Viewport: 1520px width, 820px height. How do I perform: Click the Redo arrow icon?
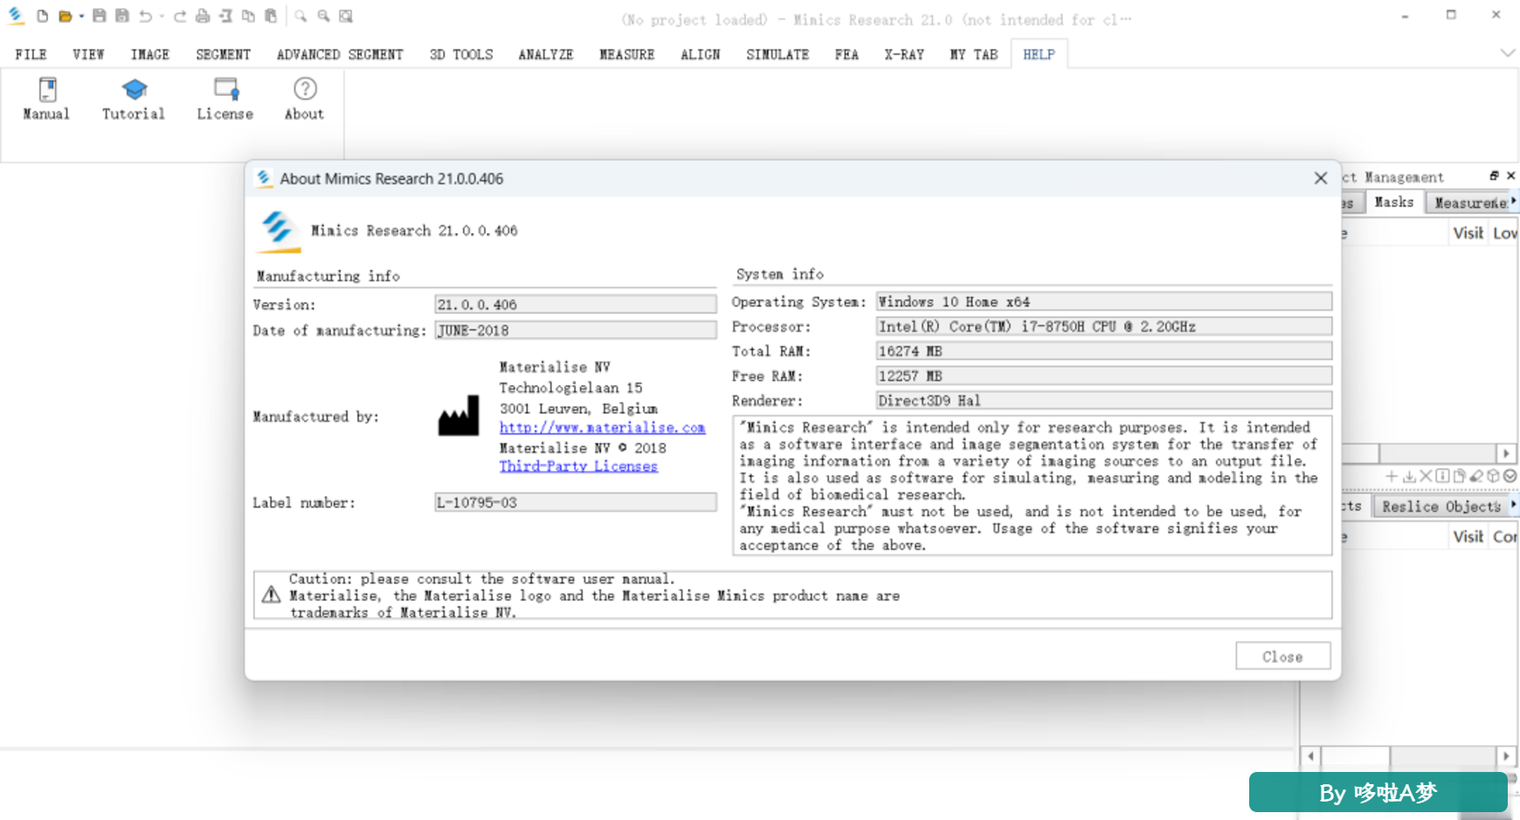pyautogui.click(x=180, y=16)
